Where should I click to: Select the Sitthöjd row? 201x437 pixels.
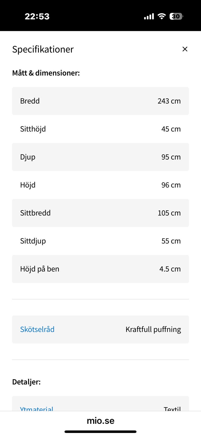(x=100, y=129)
